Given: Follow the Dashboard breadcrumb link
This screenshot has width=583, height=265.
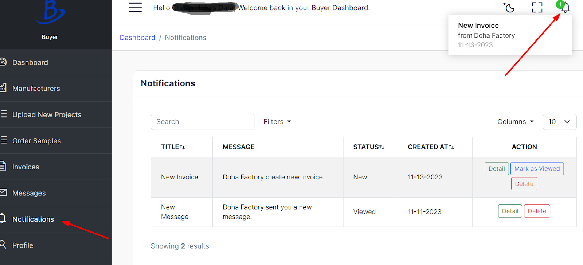Looking at the screenshot, I should [x=137, y=38].
